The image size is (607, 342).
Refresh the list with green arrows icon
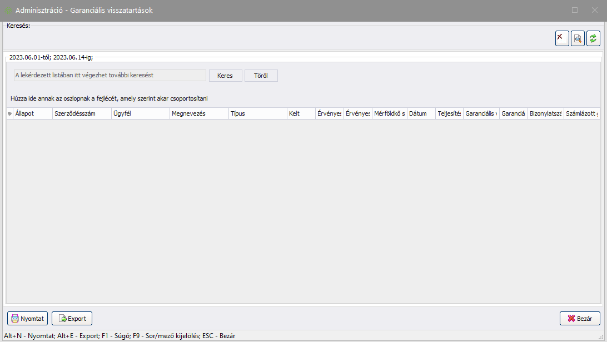tap(593, 38)
